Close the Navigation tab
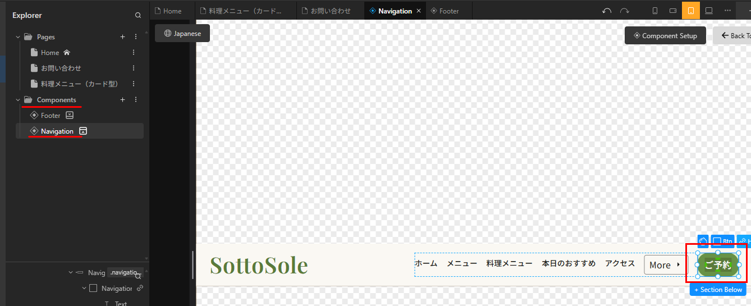 click(x=418, y=11)
